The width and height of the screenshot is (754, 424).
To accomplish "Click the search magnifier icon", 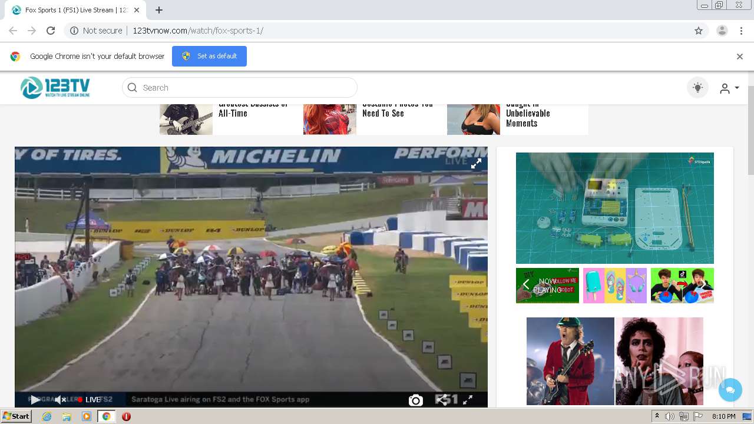I will click(x=133, y=88).
